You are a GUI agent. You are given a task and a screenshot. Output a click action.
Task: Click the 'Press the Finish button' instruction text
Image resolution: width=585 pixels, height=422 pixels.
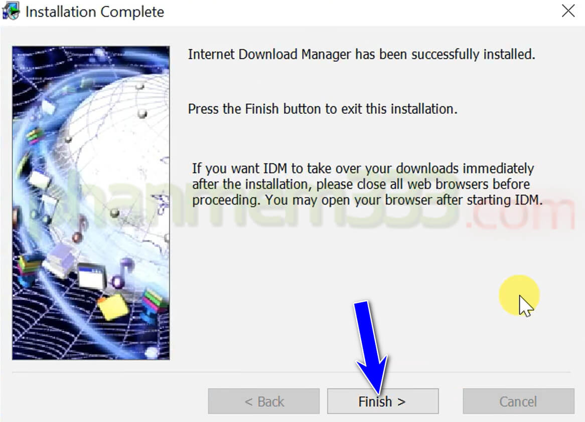coord(322,109)
